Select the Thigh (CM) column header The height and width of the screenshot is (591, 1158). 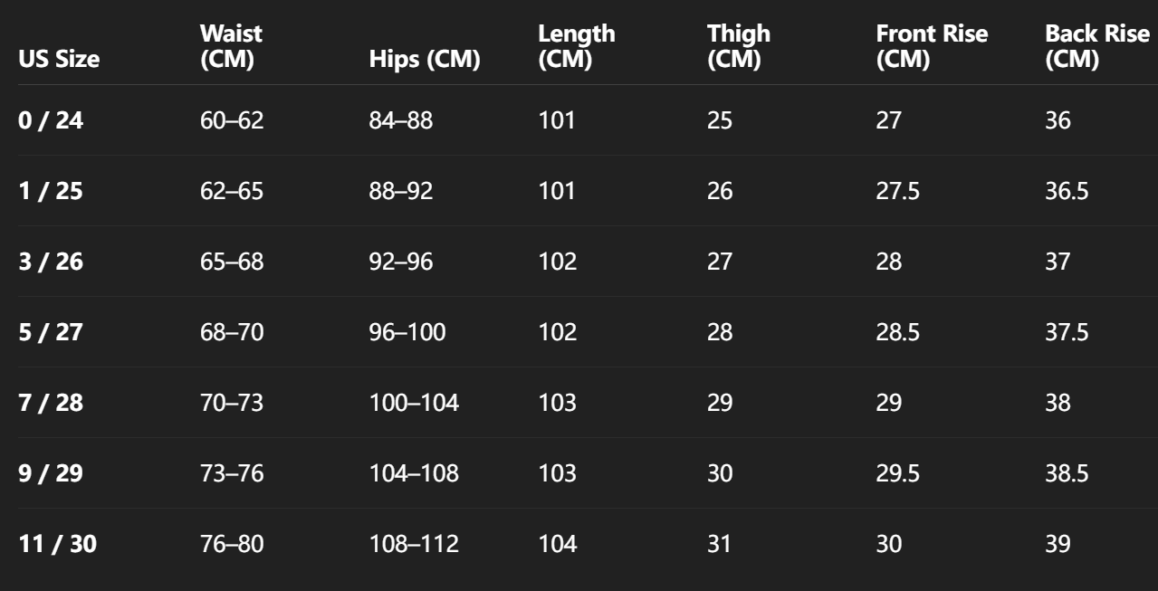click(738, 47)
